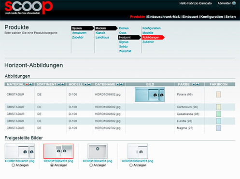
Task: Click Carbonium (90) color name
Action: [187, 107]
